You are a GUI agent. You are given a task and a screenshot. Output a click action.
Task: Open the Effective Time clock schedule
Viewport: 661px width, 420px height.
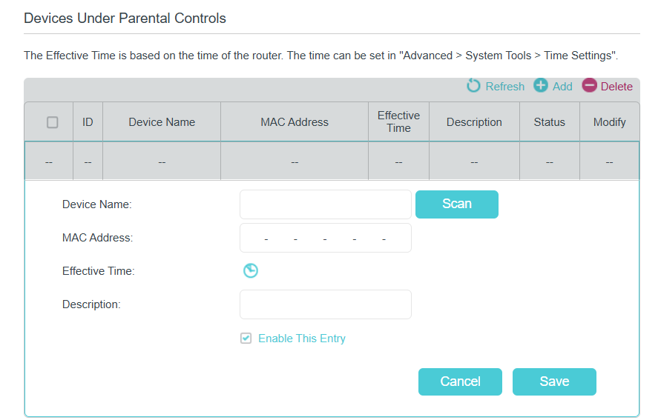point(251,271)
